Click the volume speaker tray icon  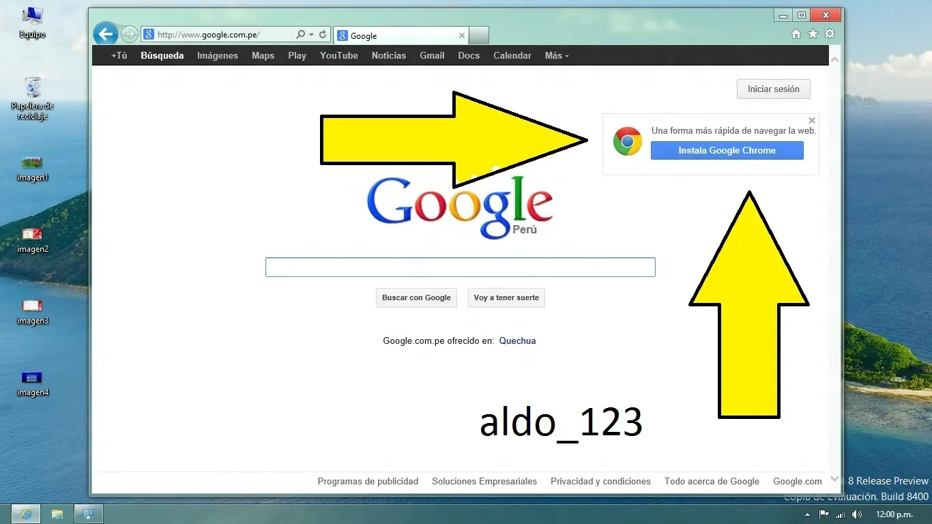click(857, 514)
